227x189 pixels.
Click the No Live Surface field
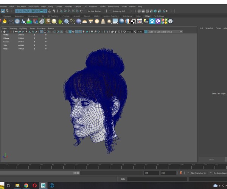96,11
